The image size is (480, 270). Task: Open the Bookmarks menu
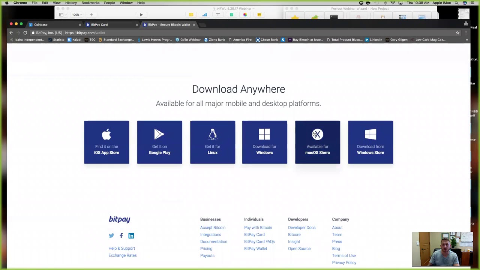[90, 3]
